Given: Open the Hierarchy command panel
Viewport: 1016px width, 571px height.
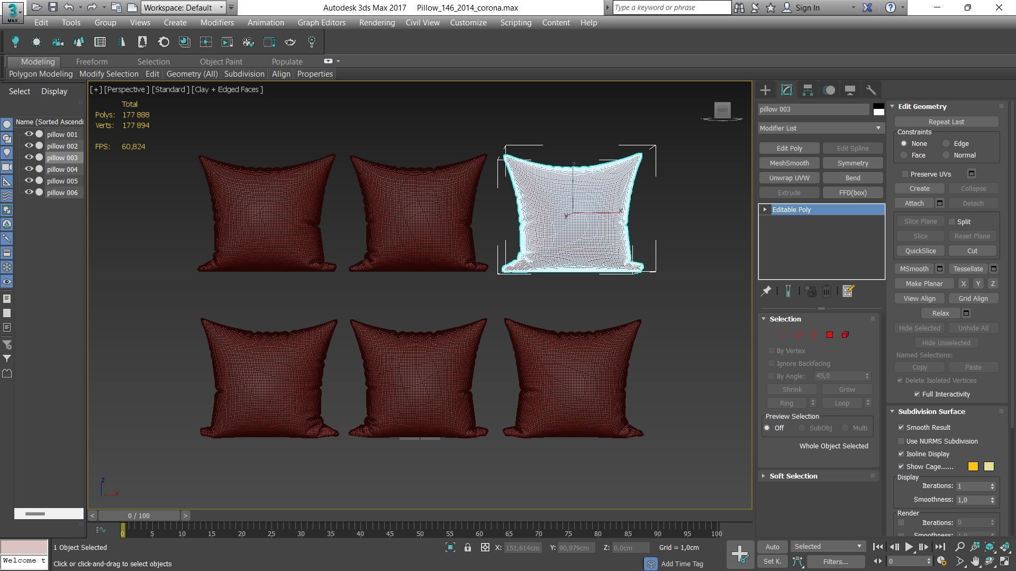Looking at the screenshot, I should [808, 90].
